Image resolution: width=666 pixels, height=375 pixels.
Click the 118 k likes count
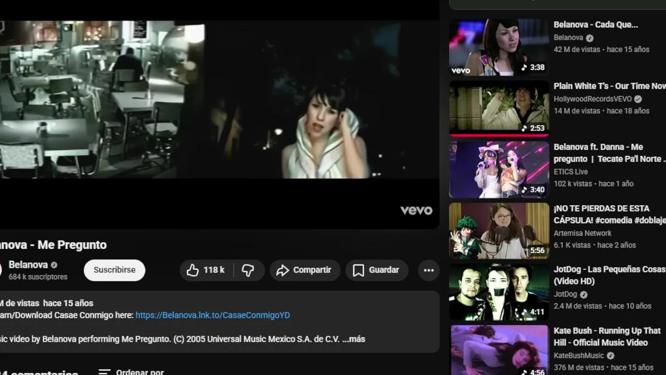point(214,270)
